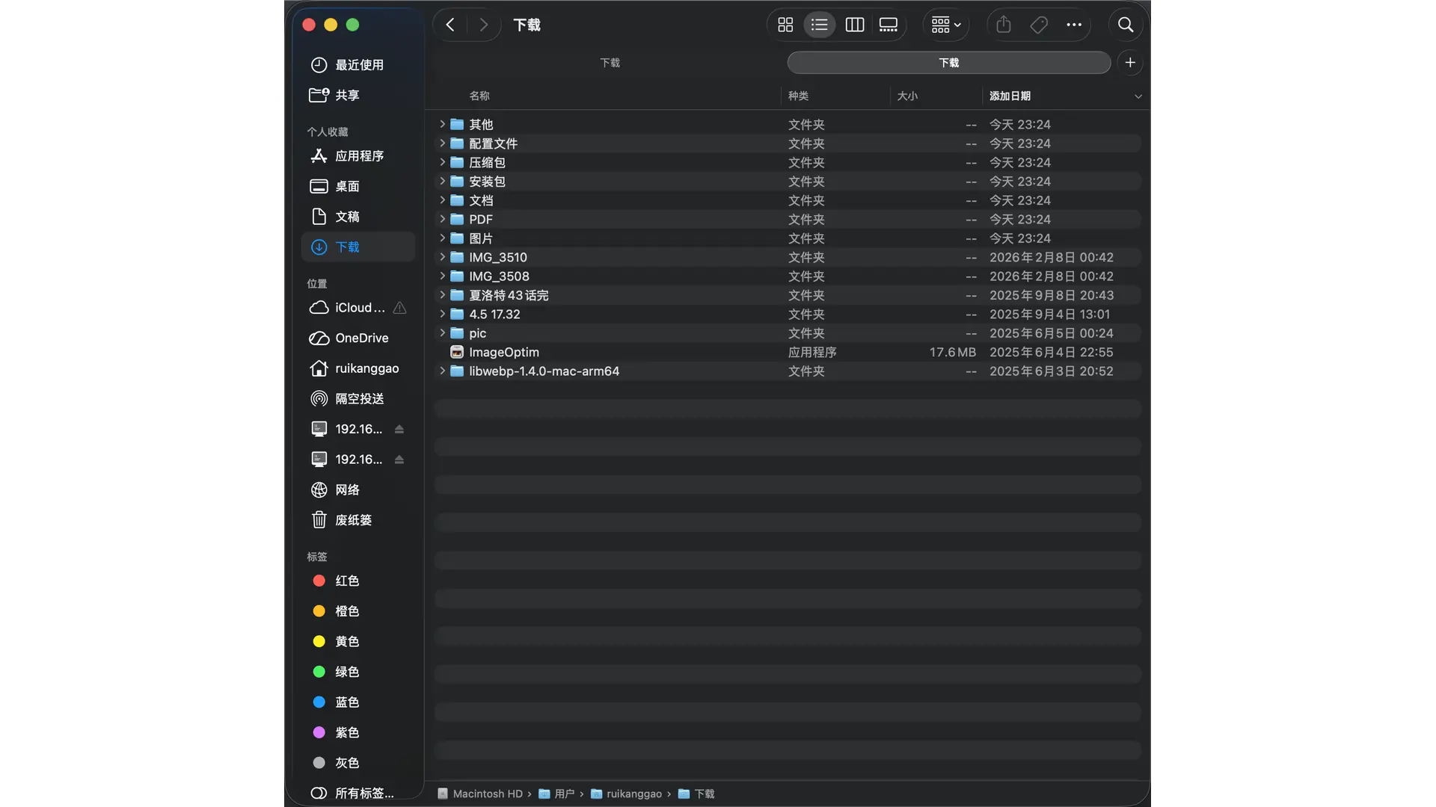1436x807 pixels.
Task: Switch to gallery view
Action: point(889,25)
